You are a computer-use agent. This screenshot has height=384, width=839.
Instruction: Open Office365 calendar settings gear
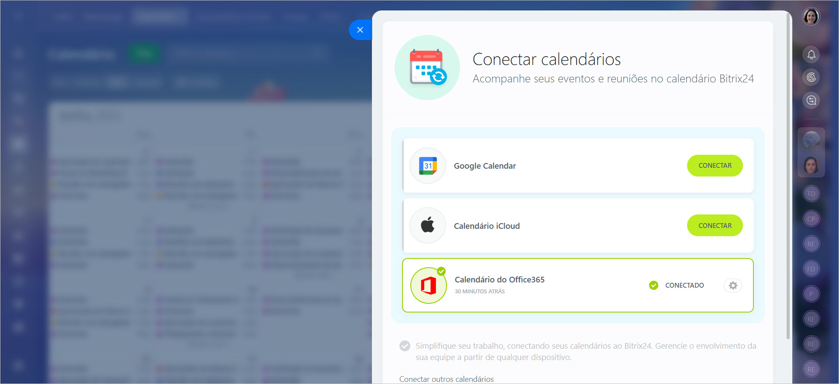tap(733, 285)
